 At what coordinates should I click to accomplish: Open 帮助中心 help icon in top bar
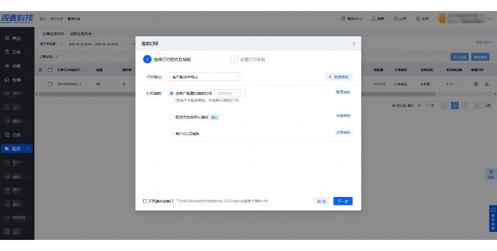tap(343, 18)
